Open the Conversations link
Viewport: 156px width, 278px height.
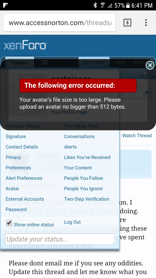pos(79,136)
